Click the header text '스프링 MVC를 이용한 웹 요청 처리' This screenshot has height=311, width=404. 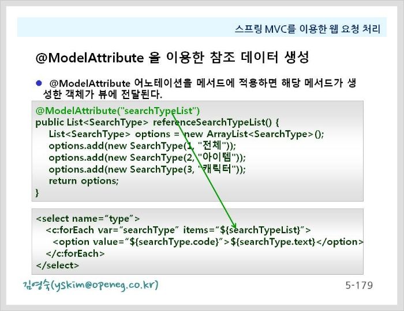click(308, 29)
